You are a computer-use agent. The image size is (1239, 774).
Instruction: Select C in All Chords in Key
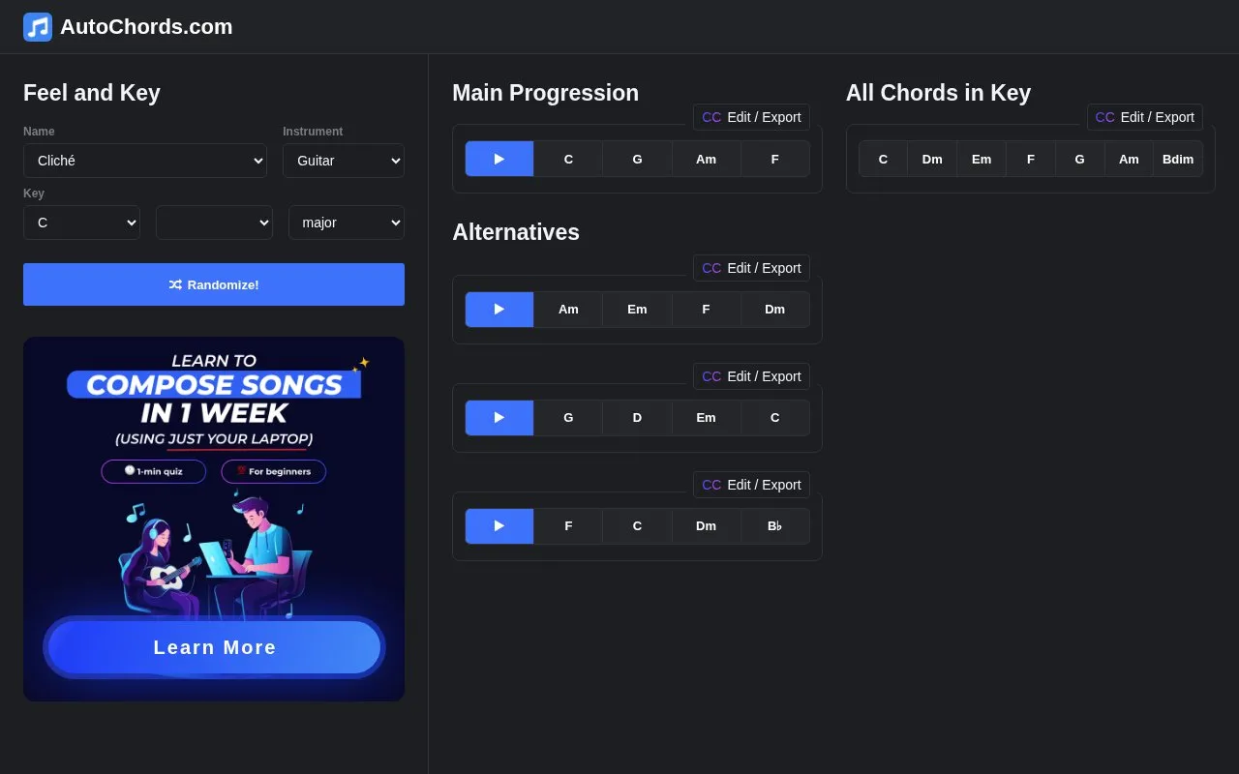pyautogui.click(x=883, y=159)
